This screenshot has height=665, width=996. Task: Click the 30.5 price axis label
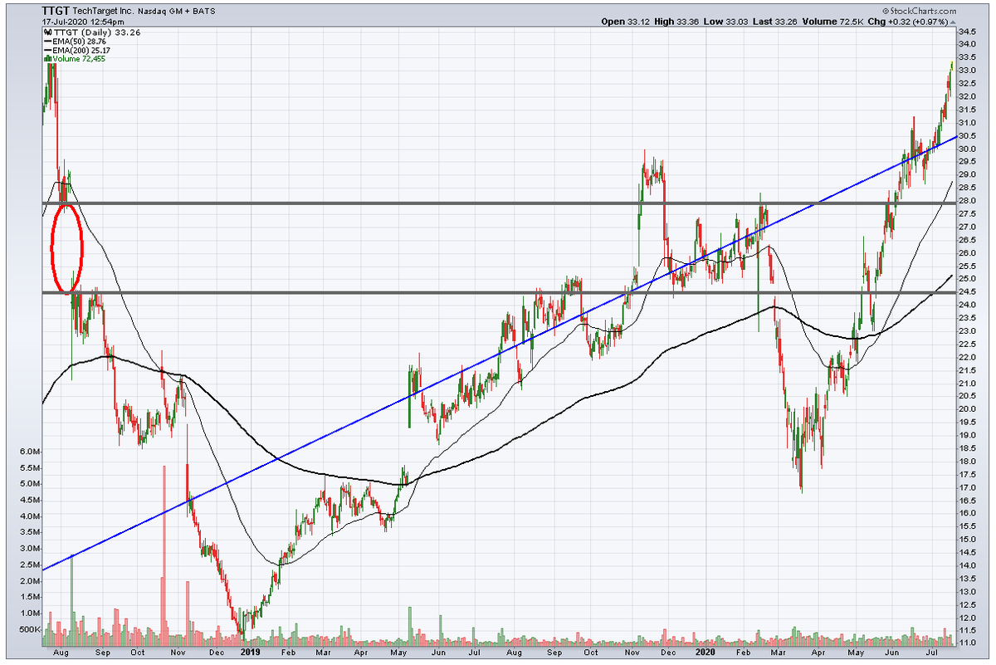click(x=968, y=136)
